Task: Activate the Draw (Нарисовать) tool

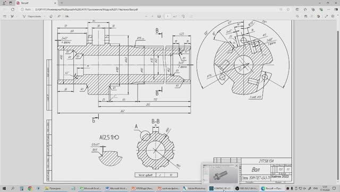Action: click(32, 16)
